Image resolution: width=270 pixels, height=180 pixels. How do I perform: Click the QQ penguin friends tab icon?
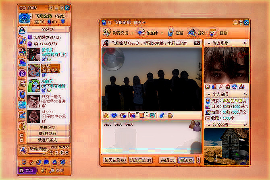(x=22, y=31)
